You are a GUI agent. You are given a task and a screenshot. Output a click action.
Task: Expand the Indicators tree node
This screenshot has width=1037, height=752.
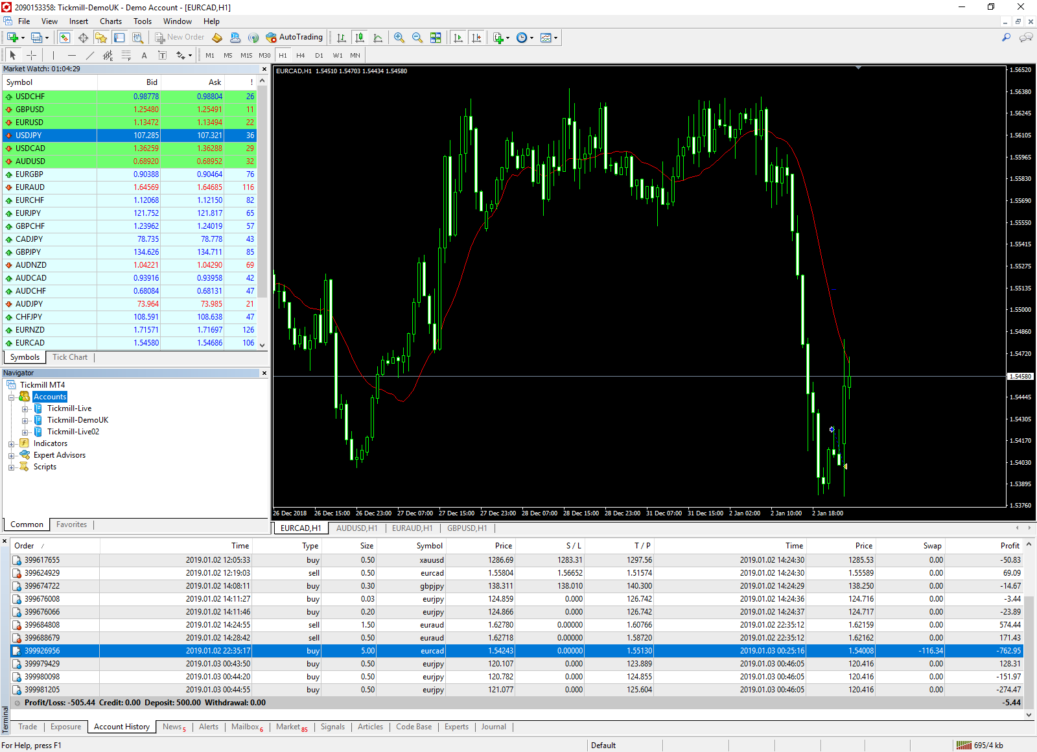coord(11,444)
